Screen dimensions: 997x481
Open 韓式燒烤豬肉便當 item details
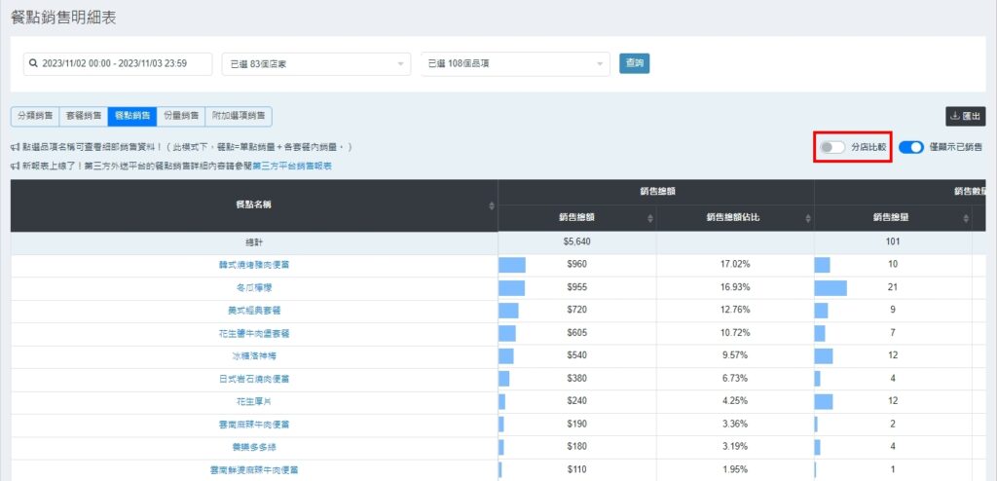click(254, 265)
